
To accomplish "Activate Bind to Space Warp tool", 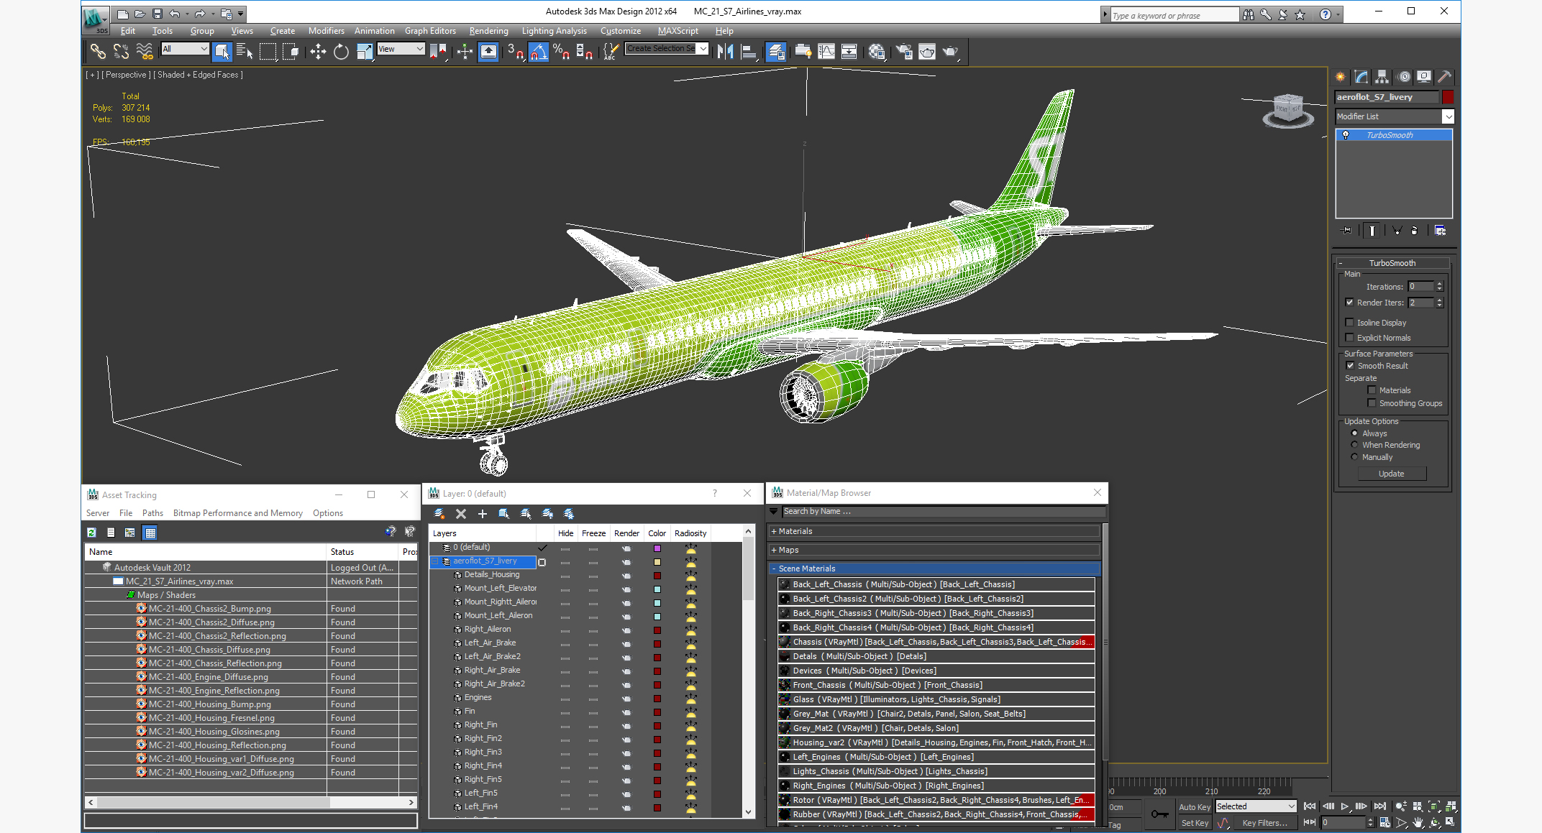I will pos(145,51).
